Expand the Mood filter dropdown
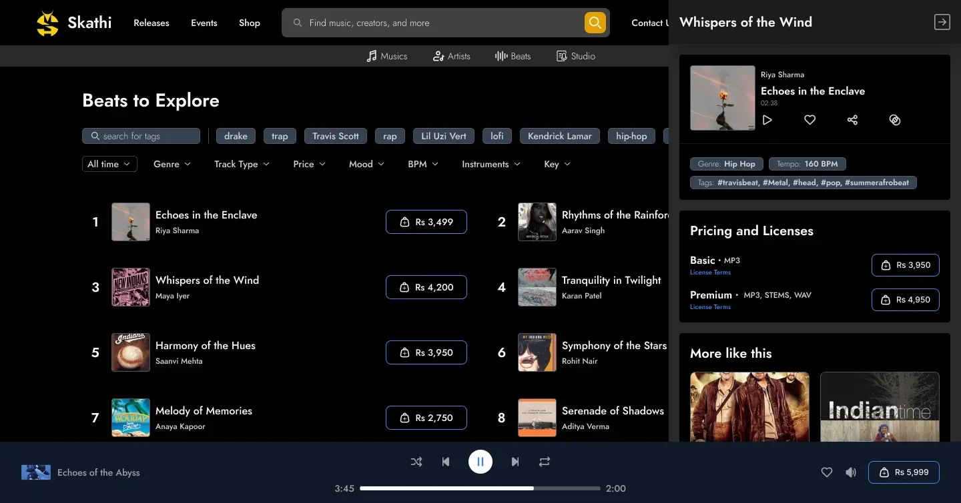The width and height of the screenshot is (961, 503). pos(366,164)
